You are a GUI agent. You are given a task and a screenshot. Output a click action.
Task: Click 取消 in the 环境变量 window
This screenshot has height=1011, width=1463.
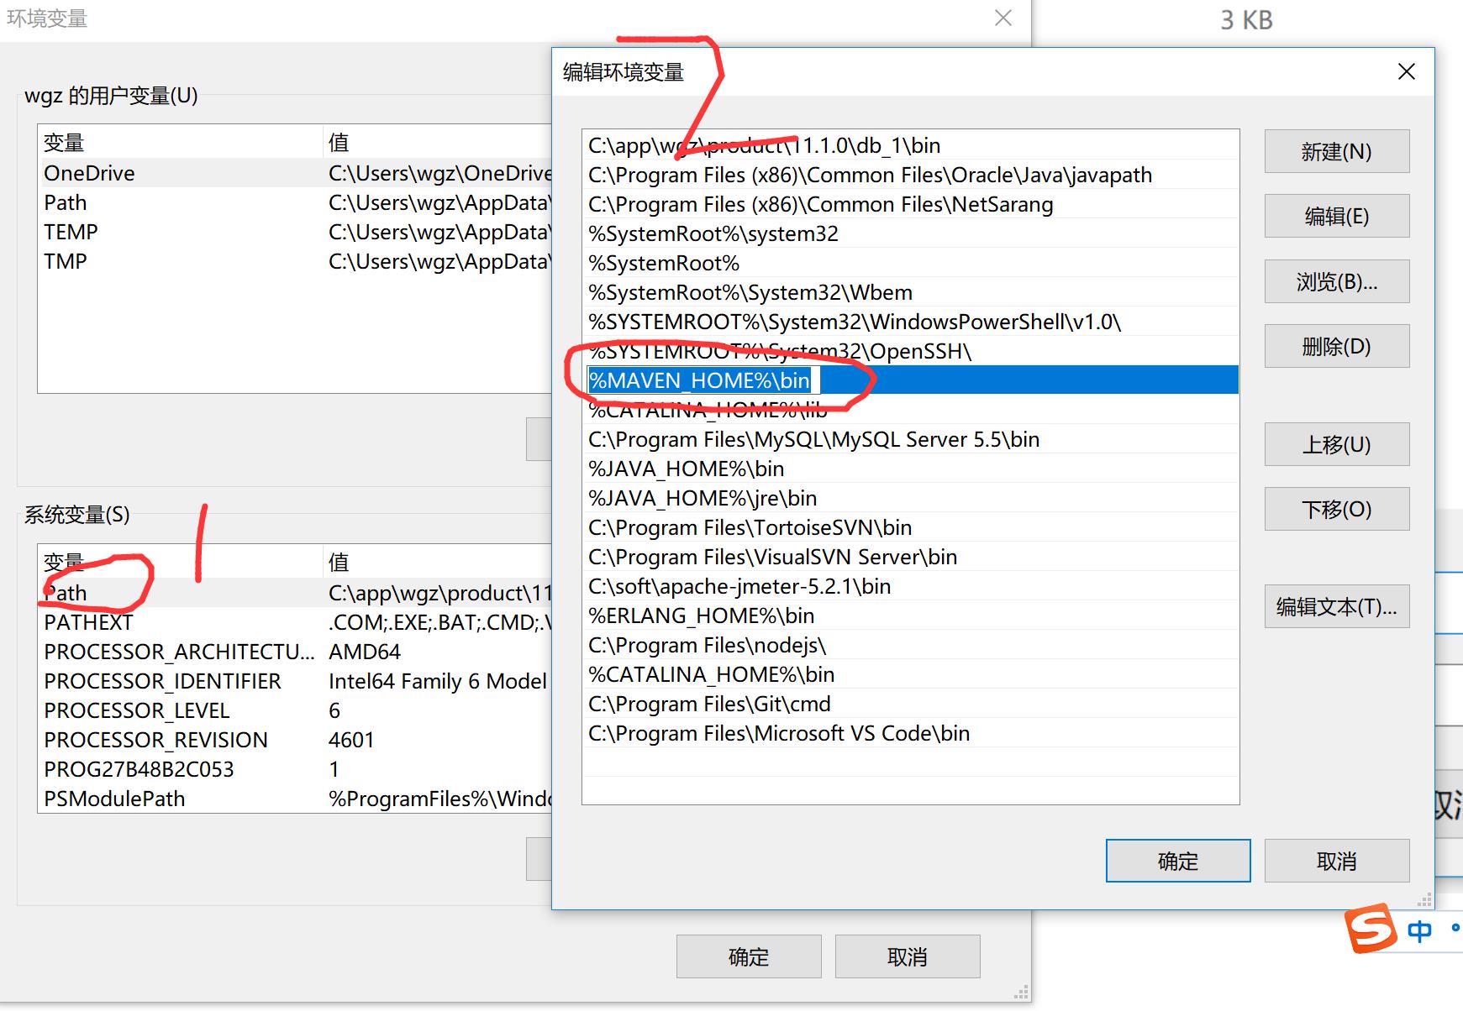click(x=908, y=956)
